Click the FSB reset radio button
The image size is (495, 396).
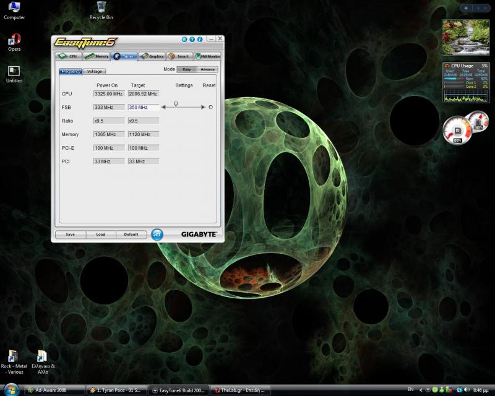tap(210, 107)
